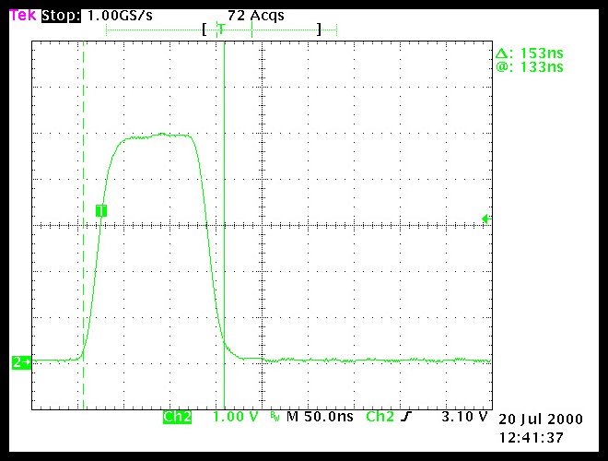The width and height of the screenshot is (608, 461).
Task: Click the Tek logo text
Action: pyautogui.click(x=23, y=16)
